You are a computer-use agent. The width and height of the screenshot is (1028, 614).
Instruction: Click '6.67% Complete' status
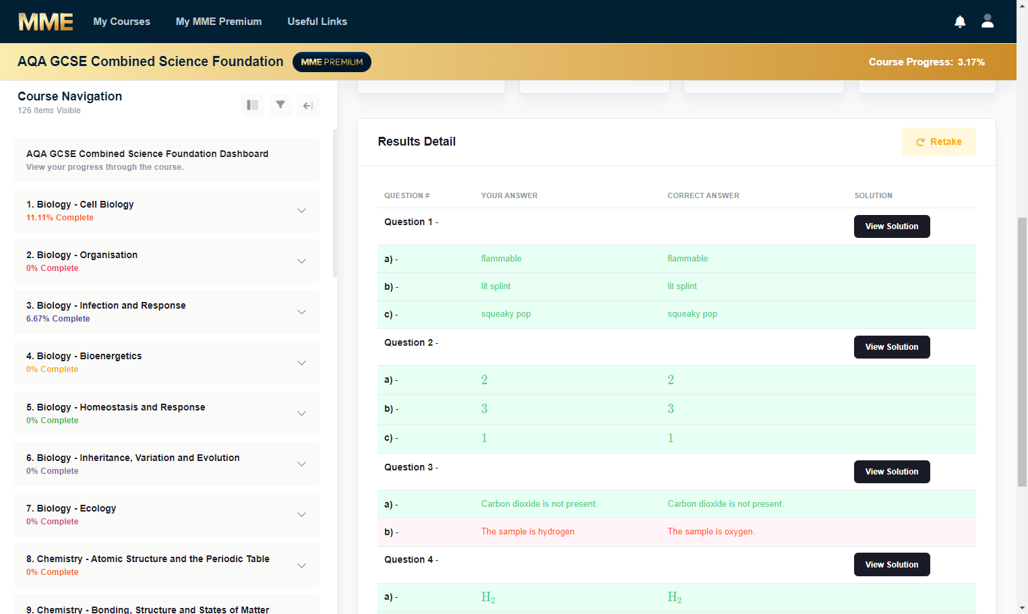pos(58,319)
